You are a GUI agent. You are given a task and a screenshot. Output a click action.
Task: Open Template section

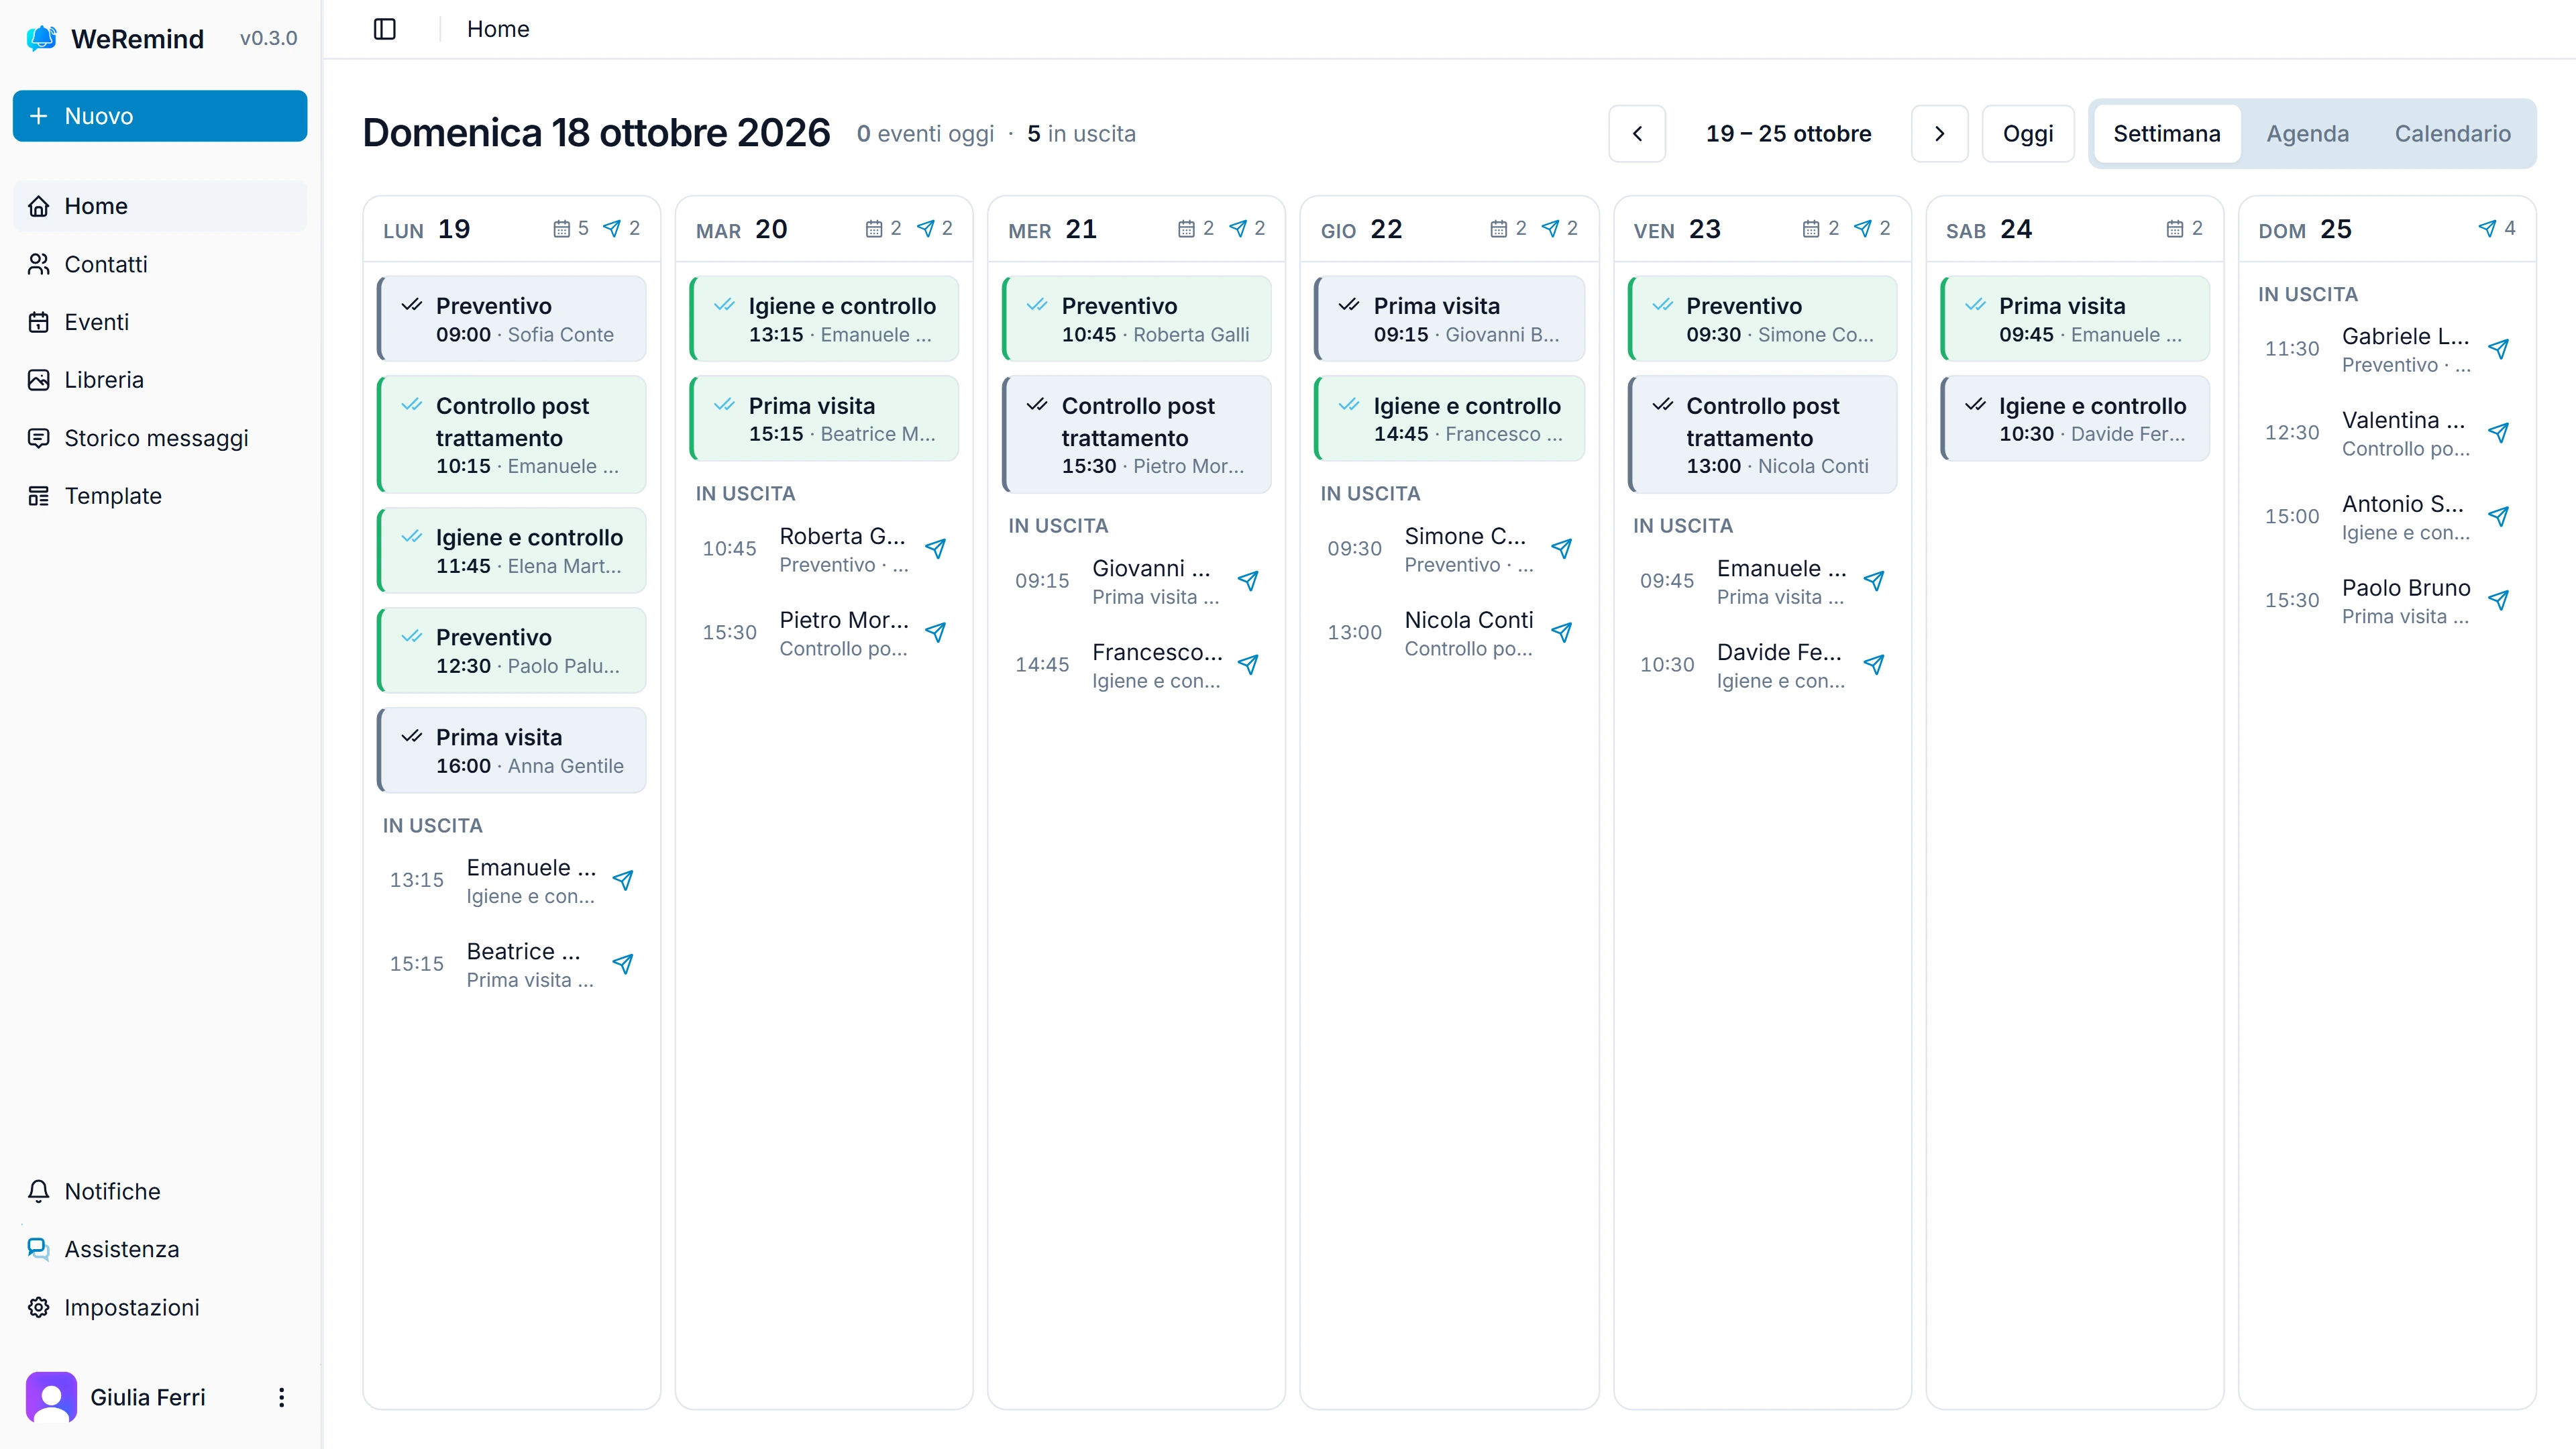tap(160, 496)
